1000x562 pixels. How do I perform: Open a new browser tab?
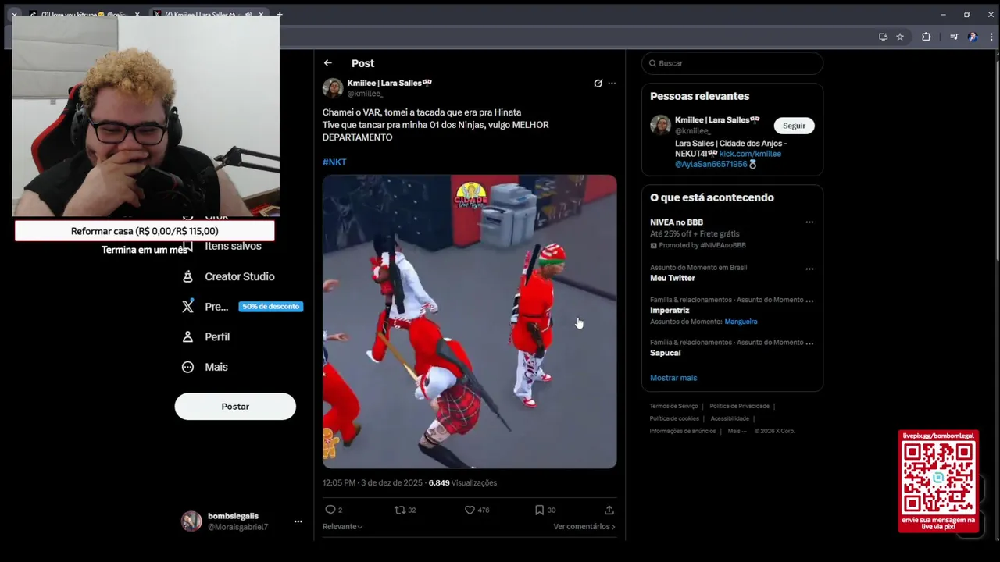[280, 15]
